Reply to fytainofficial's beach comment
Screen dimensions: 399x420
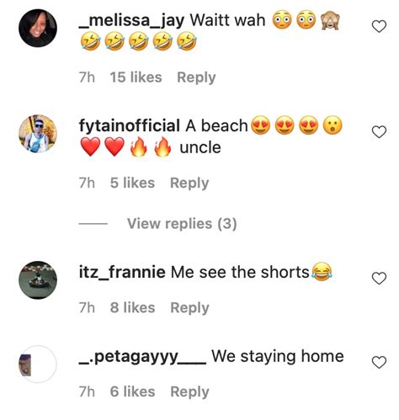click(x=189, y=183)
